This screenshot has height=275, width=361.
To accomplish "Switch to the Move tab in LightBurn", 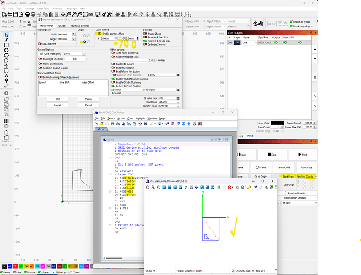I will 250,136.
